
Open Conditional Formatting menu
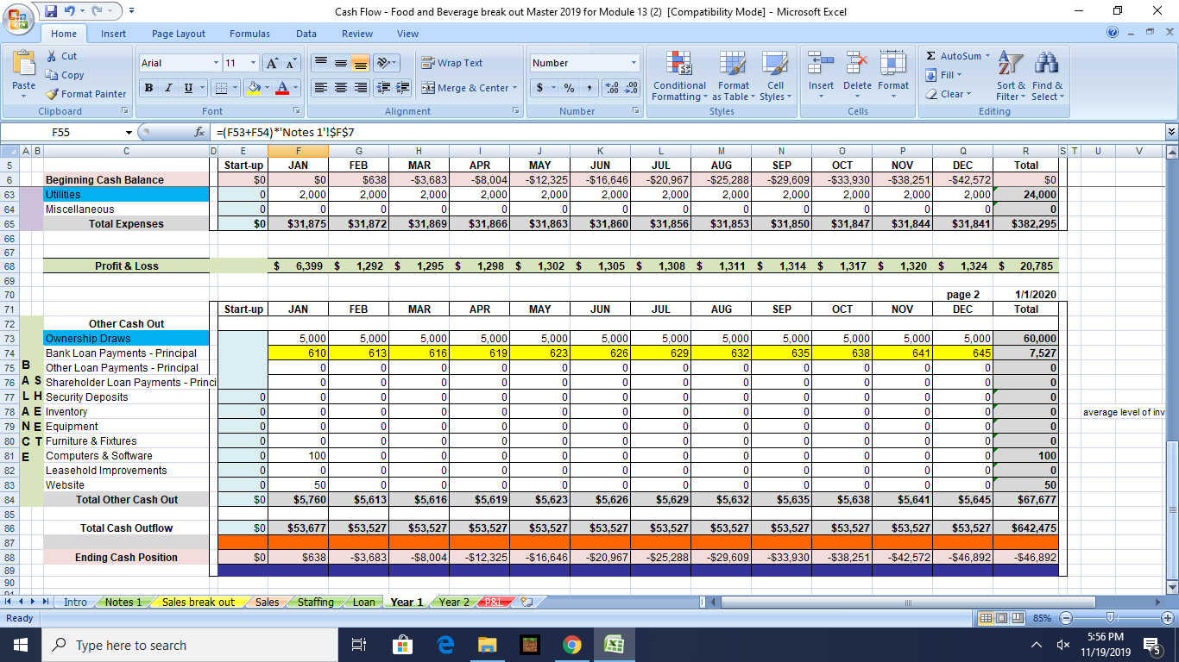[x=679, y=76]
